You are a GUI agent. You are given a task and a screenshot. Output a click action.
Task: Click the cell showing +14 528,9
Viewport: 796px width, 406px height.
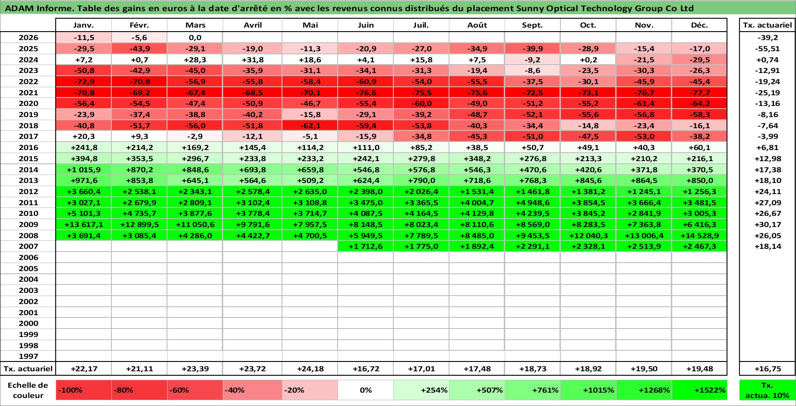699,235
